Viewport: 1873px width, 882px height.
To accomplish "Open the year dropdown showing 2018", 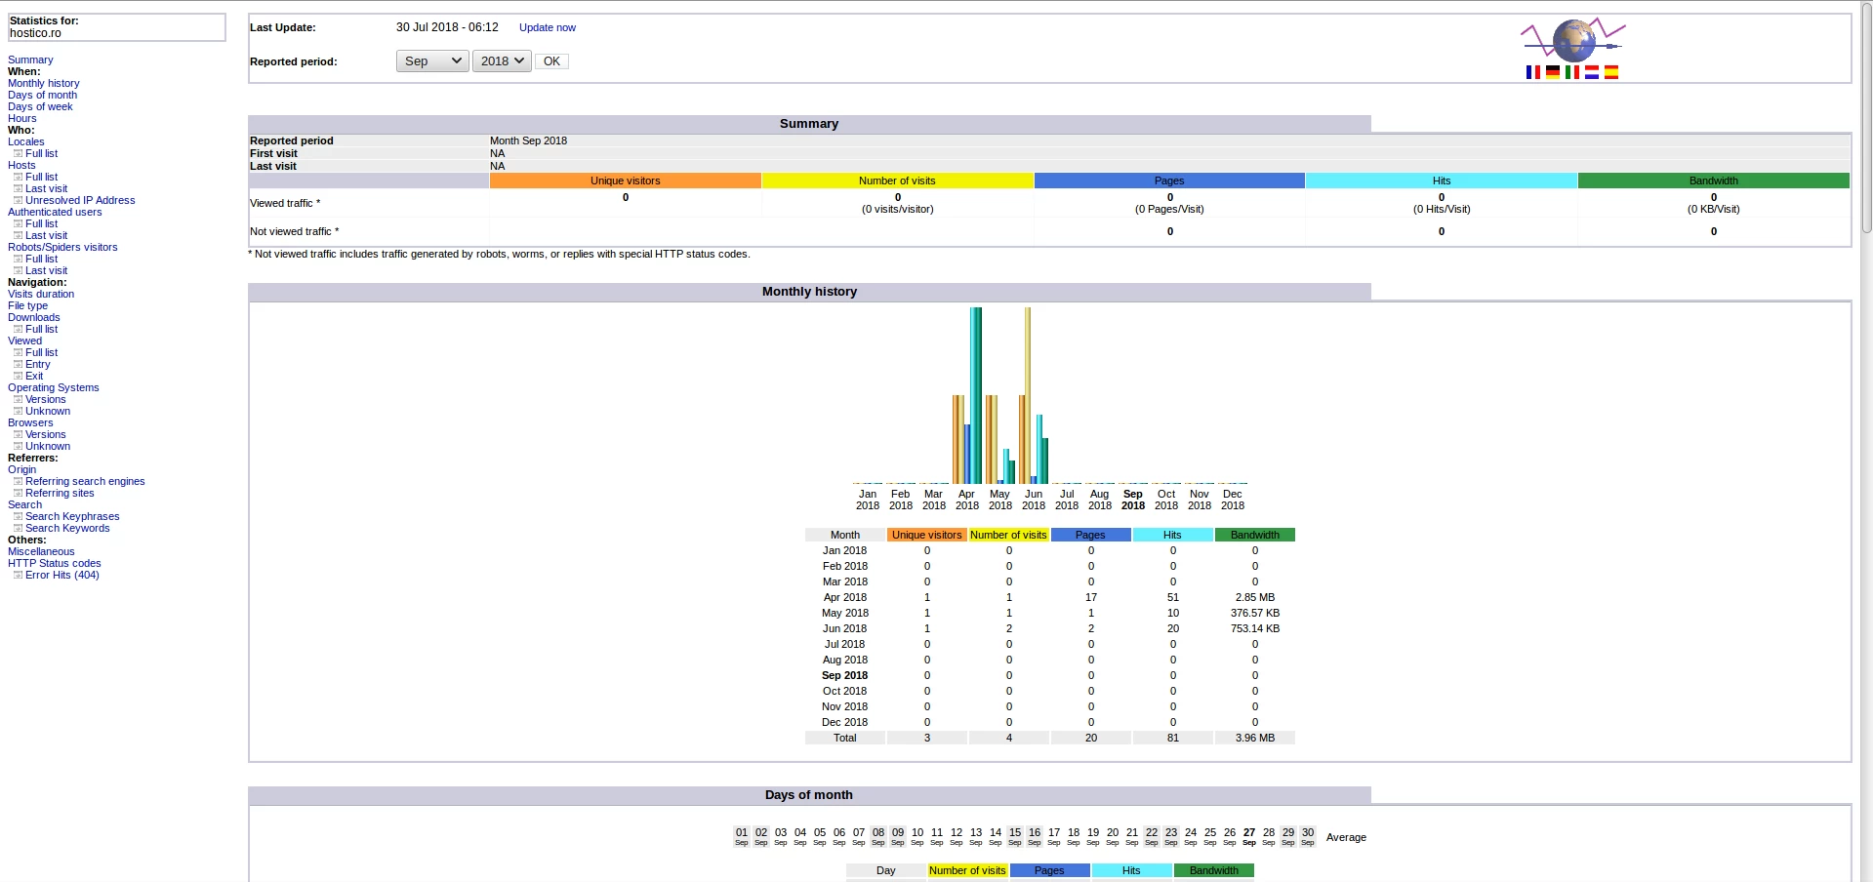I will (501, 60).
